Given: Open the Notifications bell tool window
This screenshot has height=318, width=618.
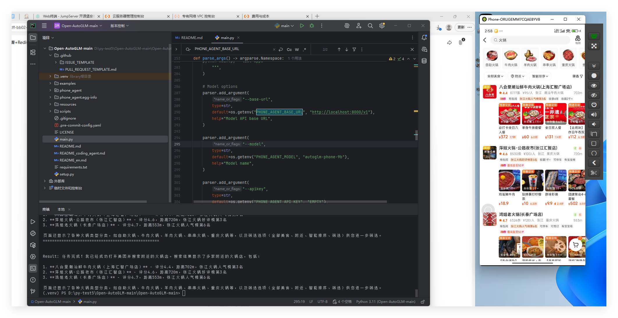Looking at the screenshot, I should [x=424, y=38].
